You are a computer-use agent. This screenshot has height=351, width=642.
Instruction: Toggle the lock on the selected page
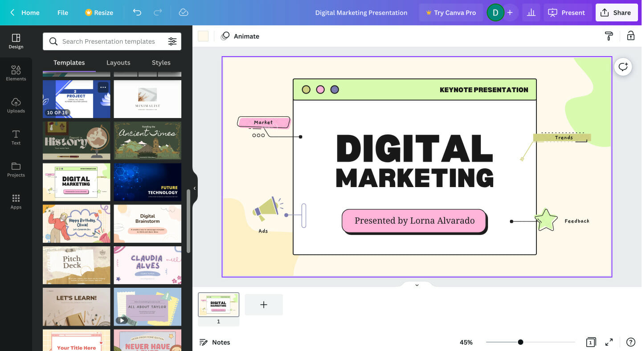(x=631, y=36)
